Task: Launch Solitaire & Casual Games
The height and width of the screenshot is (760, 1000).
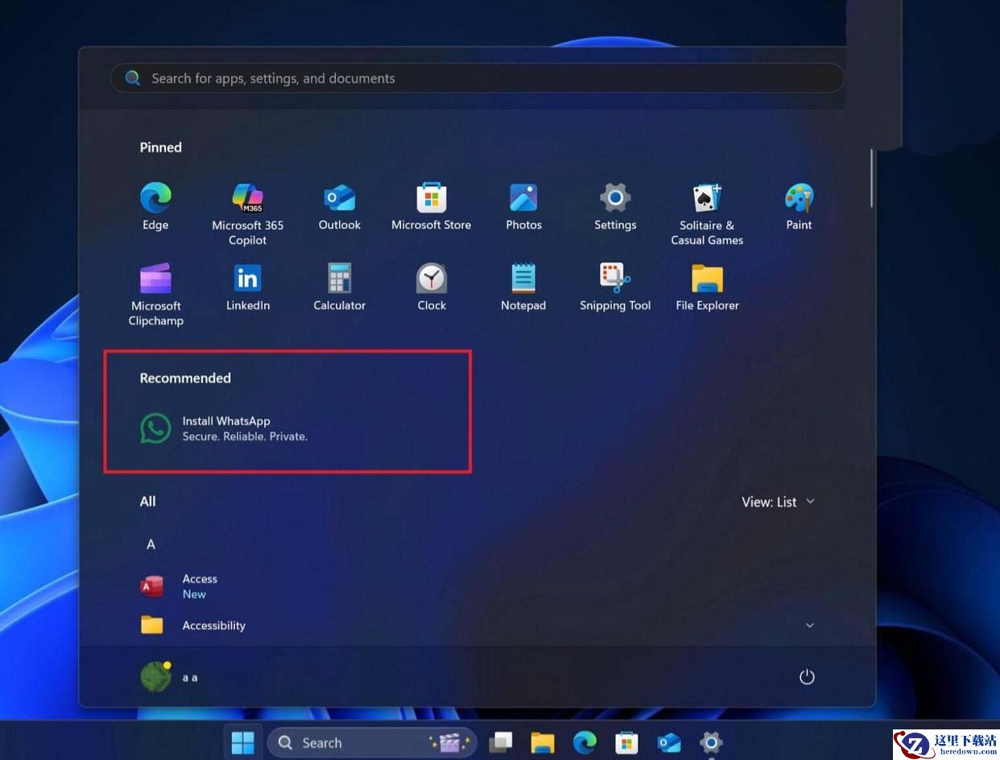Action: coord(707,214)
